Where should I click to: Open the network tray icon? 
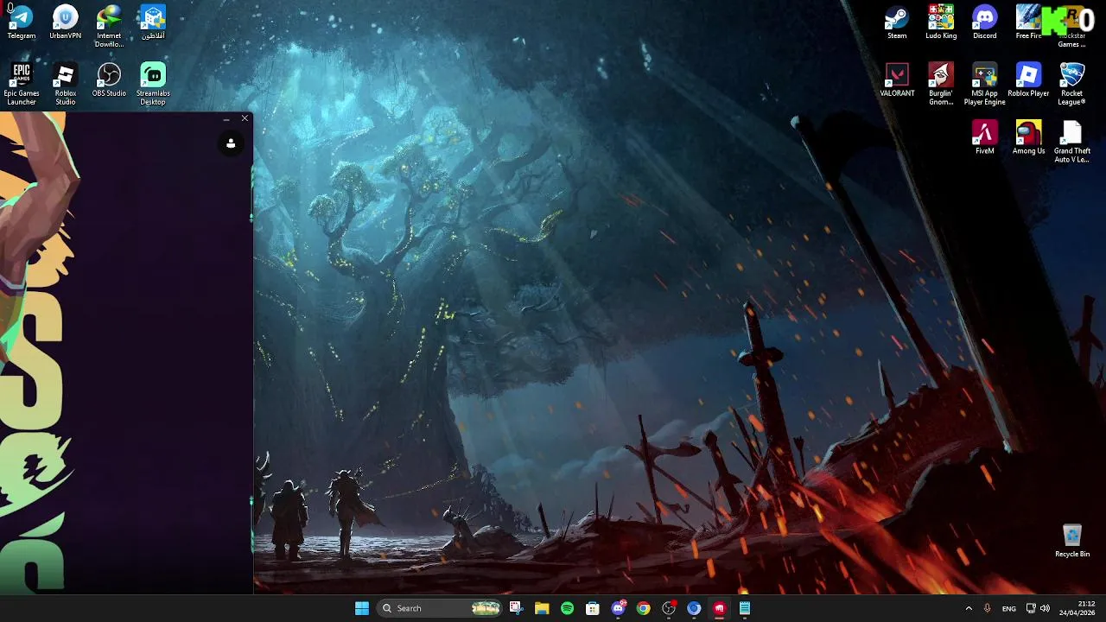coord(1031,608)
